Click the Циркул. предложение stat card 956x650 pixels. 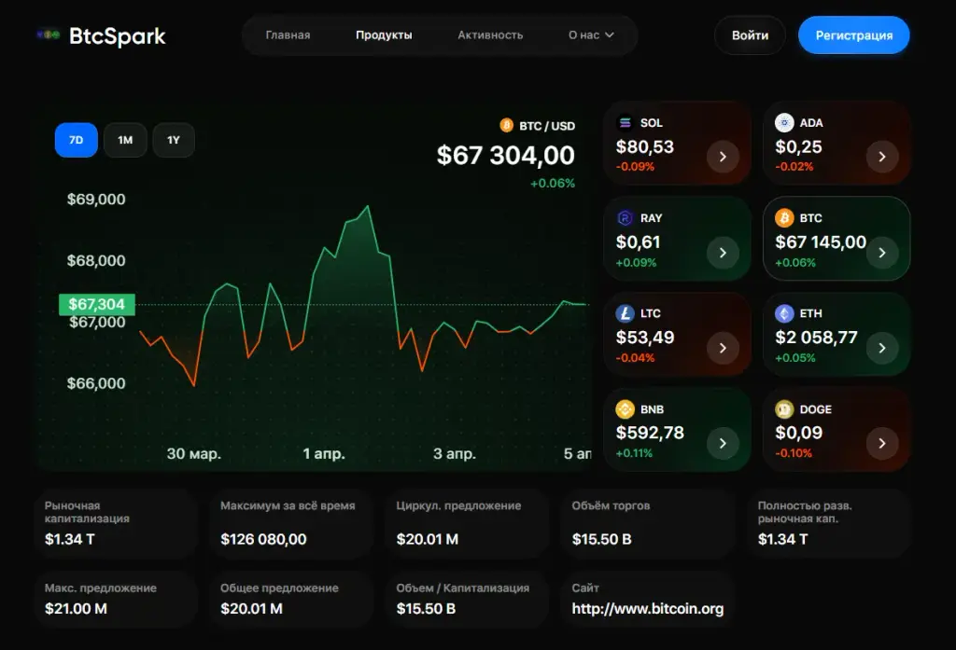pos(467,523)
